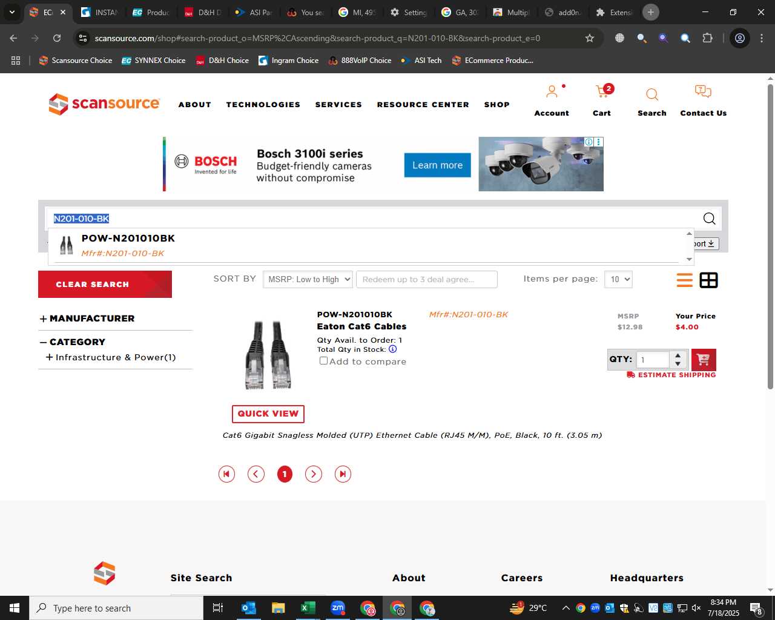Screen dimensions: 775x620
Task: Add the Eaton Cat6 cable to the cart
Action: (x=704, y=360)
